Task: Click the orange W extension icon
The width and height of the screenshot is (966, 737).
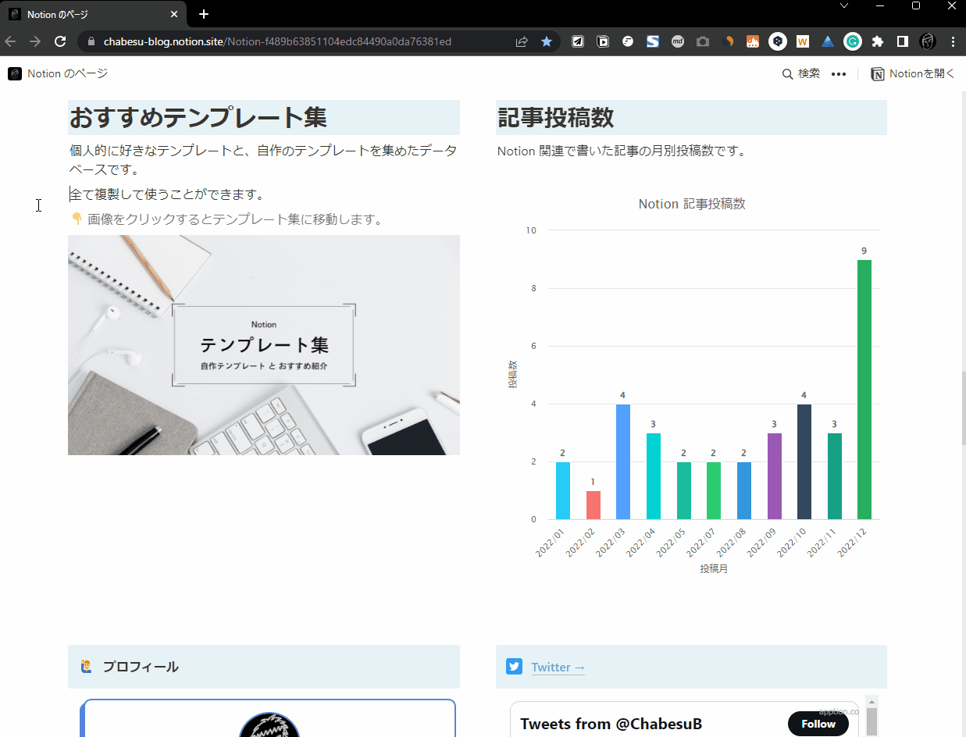Action: point(803,41)
